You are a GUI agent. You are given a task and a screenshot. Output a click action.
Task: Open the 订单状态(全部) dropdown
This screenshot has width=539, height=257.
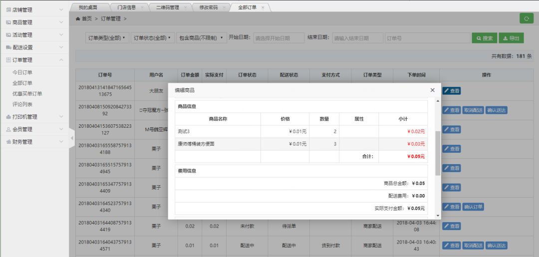point(152,38)
